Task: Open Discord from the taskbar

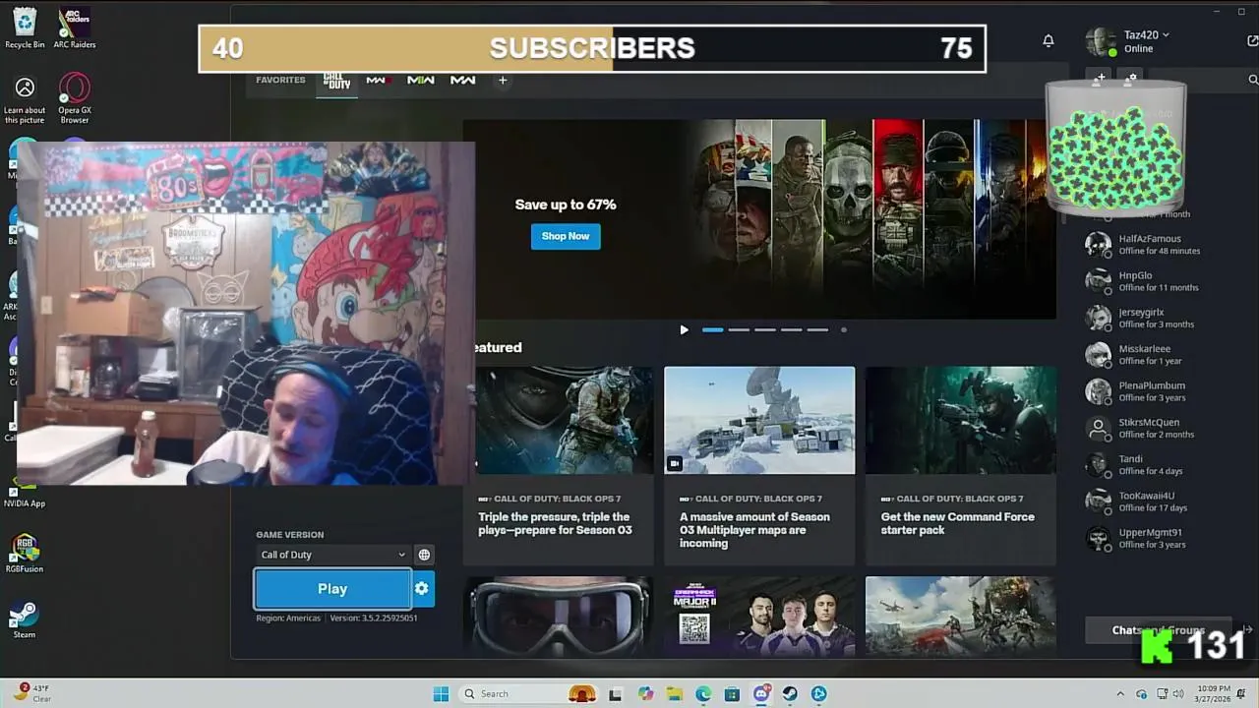Action: click(761, 694)
